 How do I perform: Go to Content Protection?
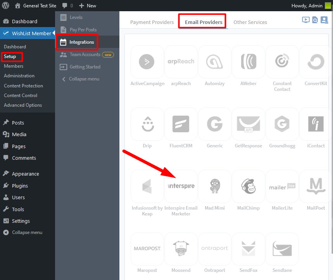click(23, 86)
